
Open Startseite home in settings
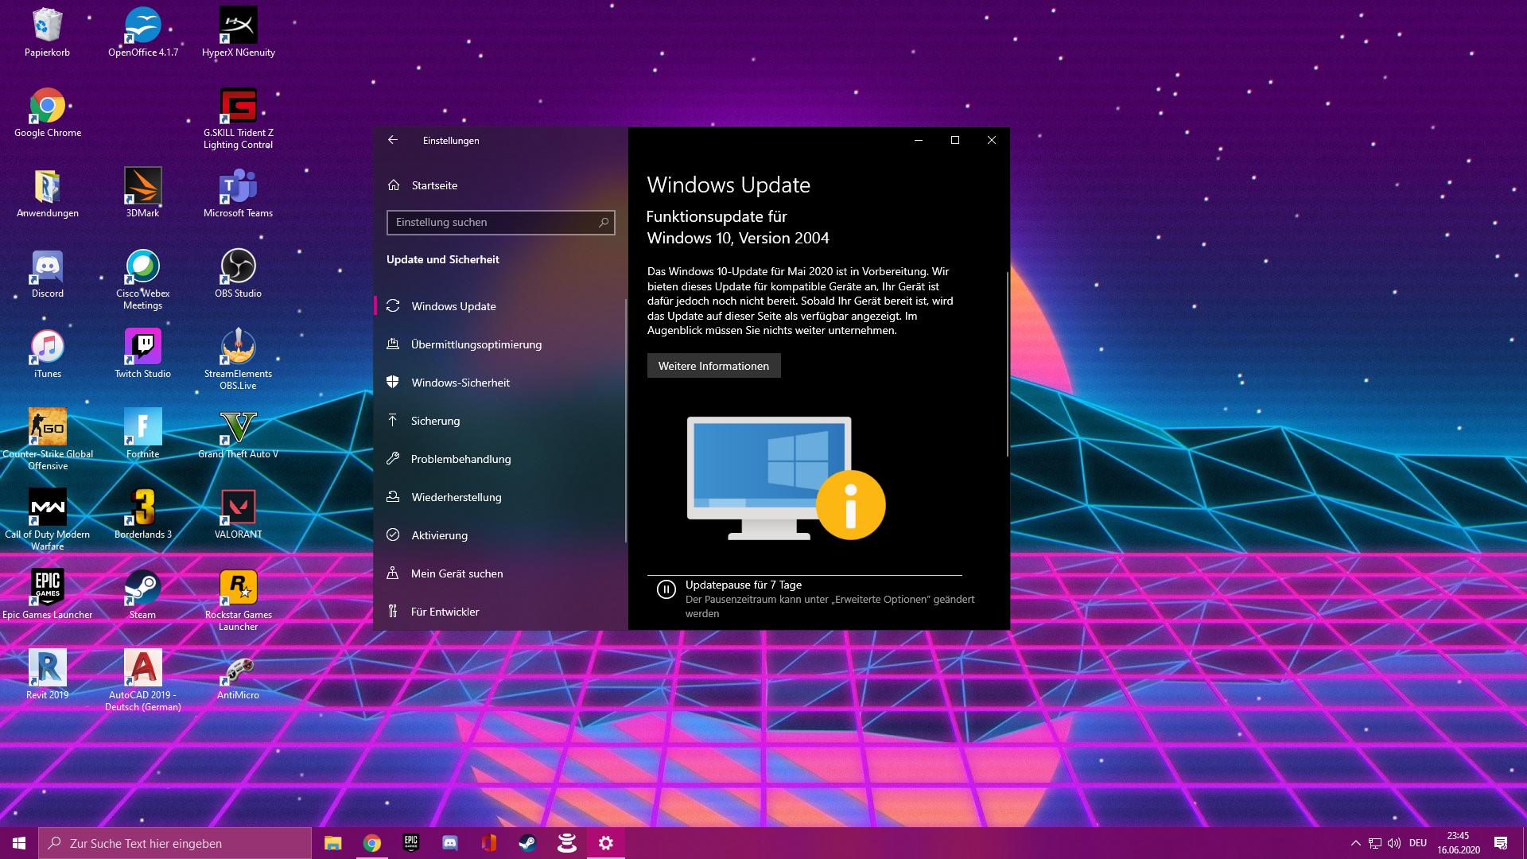(x=433, y=185)
